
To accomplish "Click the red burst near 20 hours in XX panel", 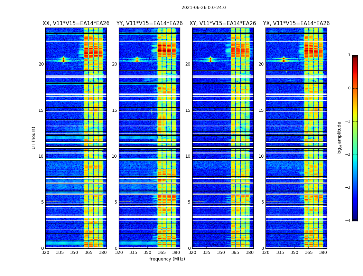I will (64, 60).
